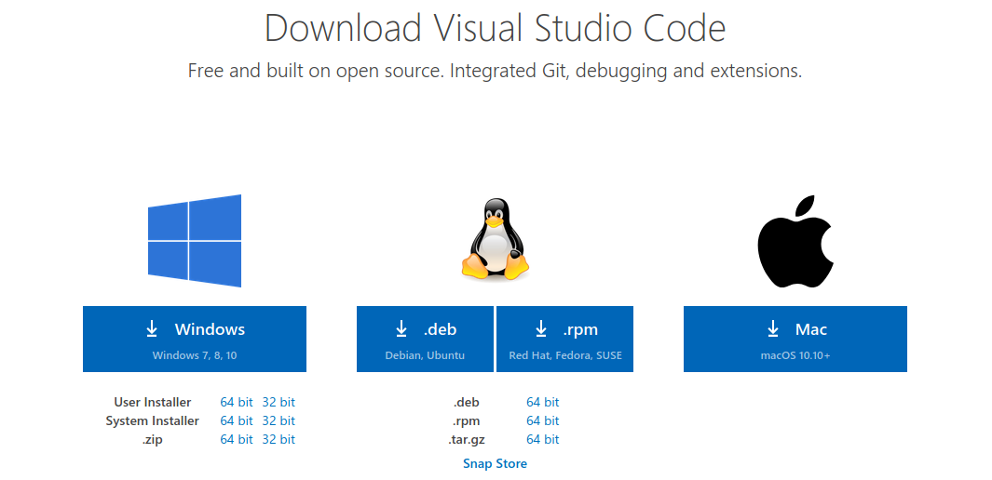Click the Linux Tux penguin icon
Viewport: 992px width, 480px height.
coord(495,239)
